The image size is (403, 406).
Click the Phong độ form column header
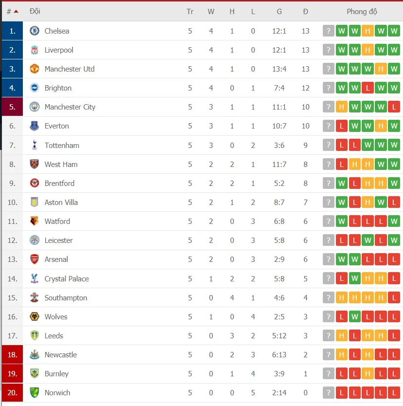pos(362,12)
